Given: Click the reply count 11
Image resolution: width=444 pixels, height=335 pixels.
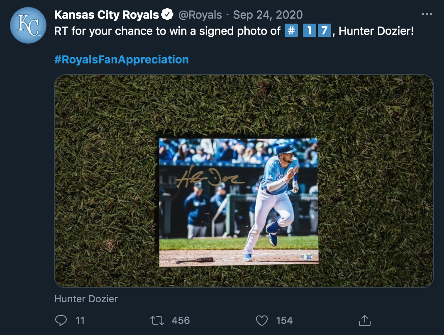Looking at the screenshot, I should 80,320.
